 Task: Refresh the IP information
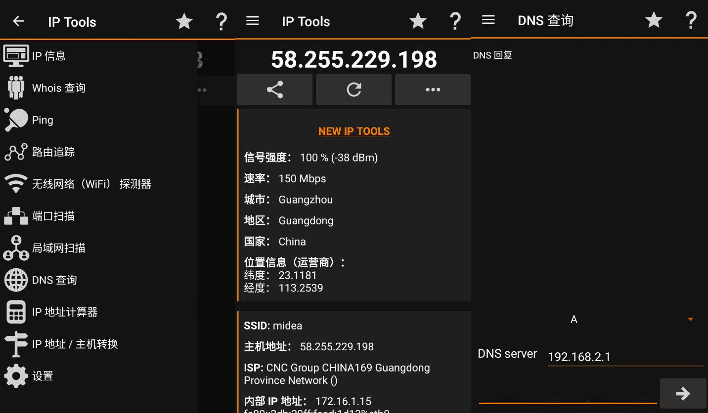point(354,90)
